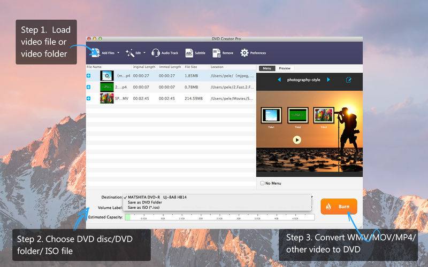Image resolution: width=428 pixels, height=267 pixels.
Task: Click the /Users/pele/2.Fast.2.F... location cell
Action: pos(232,87)
